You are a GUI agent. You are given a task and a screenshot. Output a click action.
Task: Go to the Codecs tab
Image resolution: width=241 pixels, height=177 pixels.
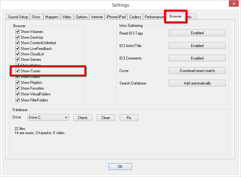point(135,17)
